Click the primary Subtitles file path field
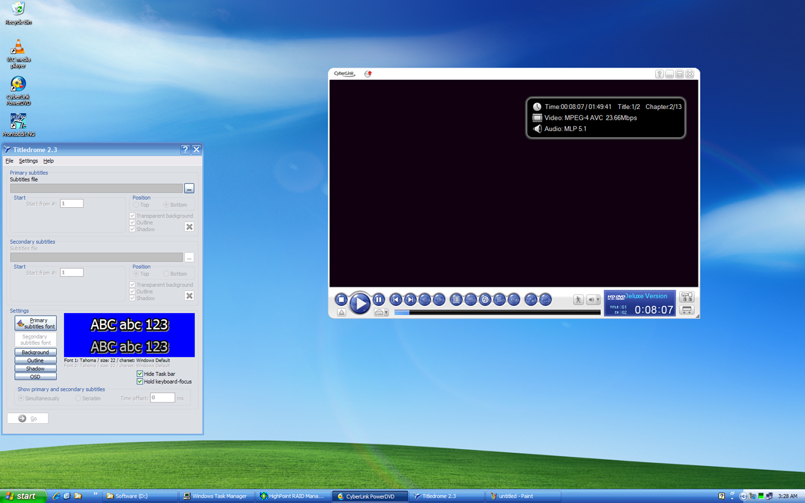The height and width of the screenshot is (503, 805). pyautogui.click(x=96, y=189)
